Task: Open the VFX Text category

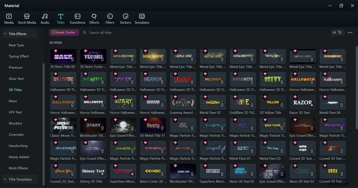Action: click(x=15, y=112)
